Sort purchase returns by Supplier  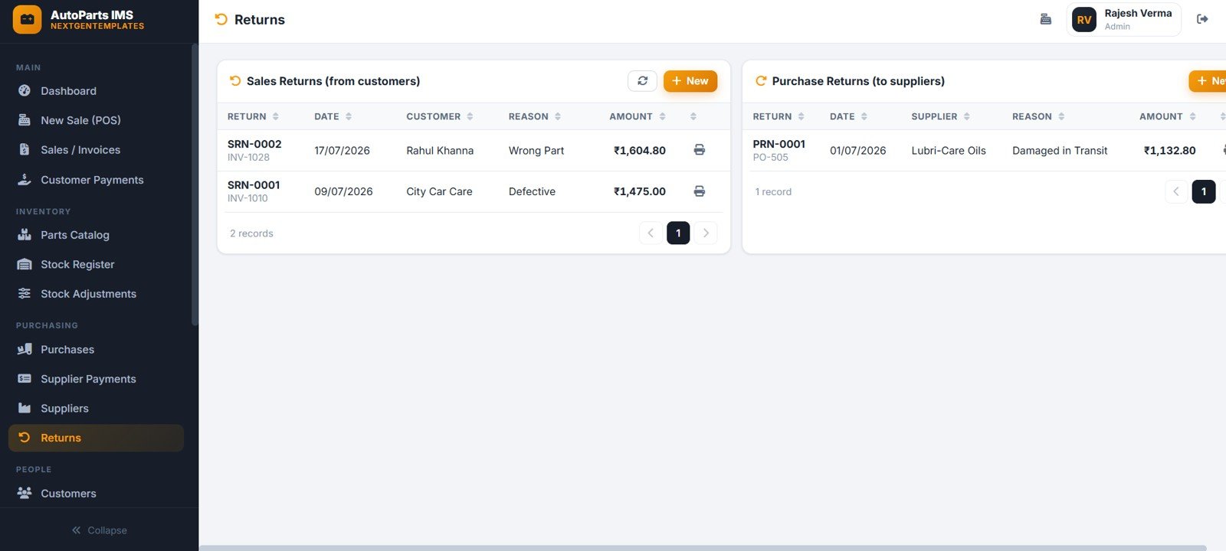[x=941, y=117]
